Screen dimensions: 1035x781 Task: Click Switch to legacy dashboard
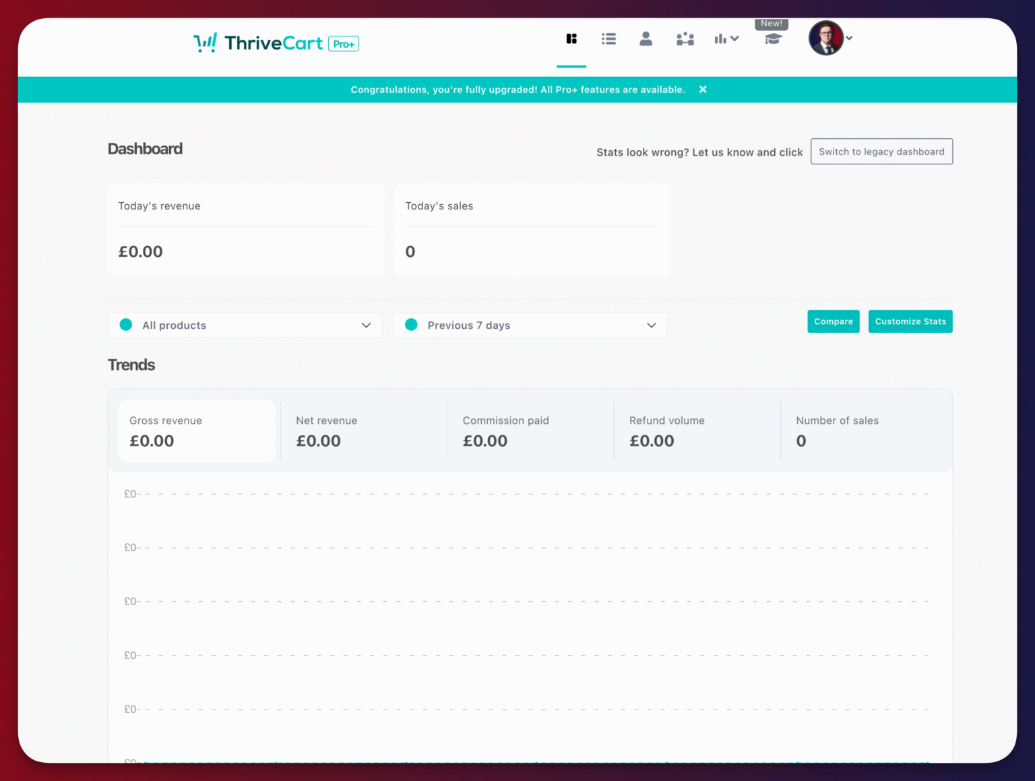pos(881,151)
